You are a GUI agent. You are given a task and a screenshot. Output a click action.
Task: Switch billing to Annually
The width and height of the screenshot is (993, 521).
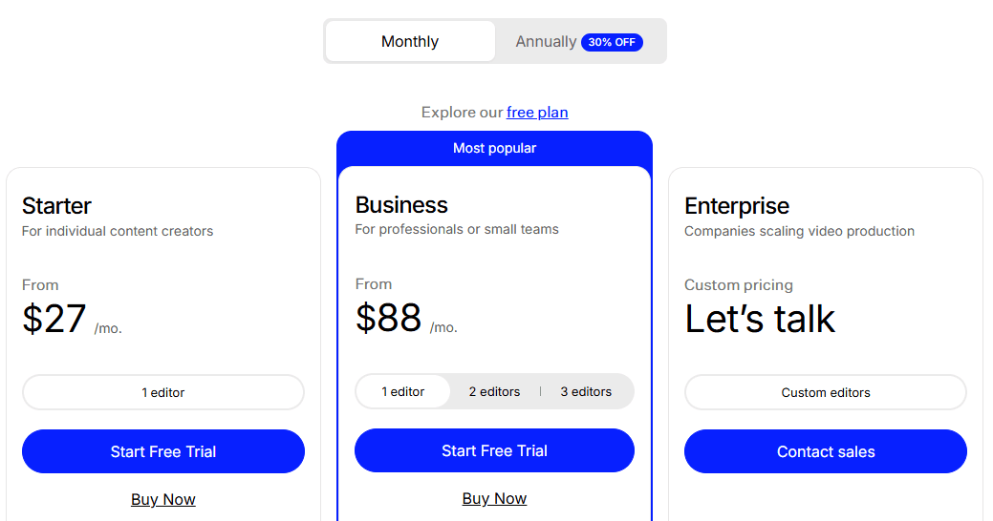coord(546,42)
